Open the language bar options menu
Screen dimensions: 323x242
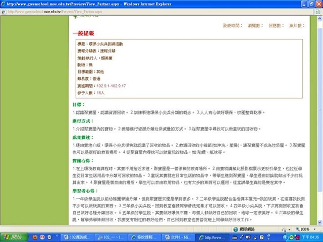pyautogui.click(x=269, y=239)
